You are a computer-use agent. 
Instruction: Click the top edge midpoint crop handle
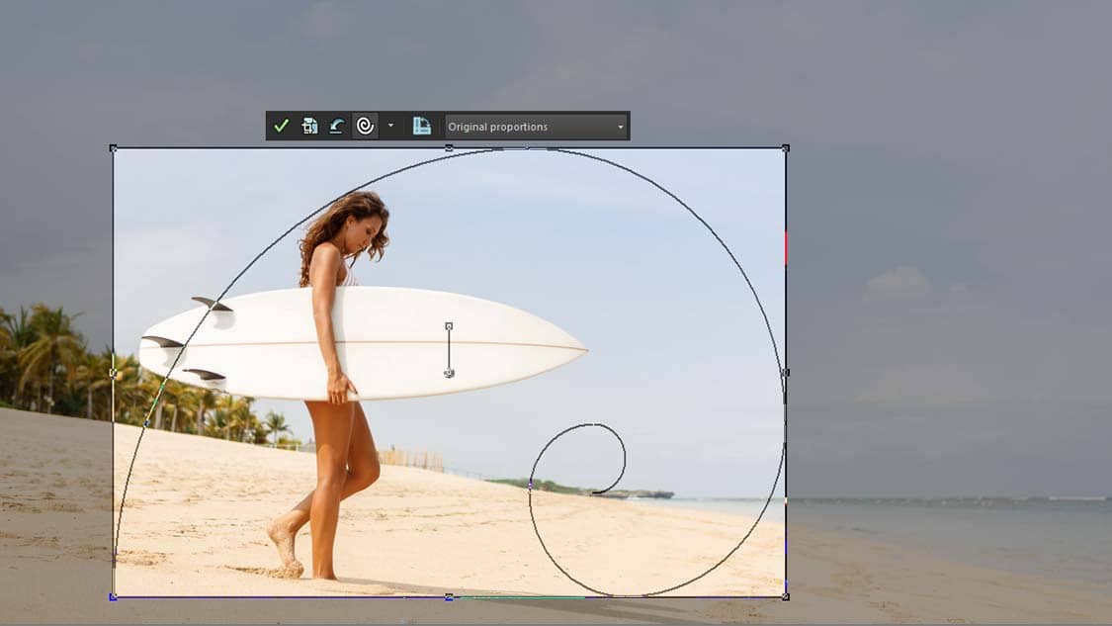(448, 146)
